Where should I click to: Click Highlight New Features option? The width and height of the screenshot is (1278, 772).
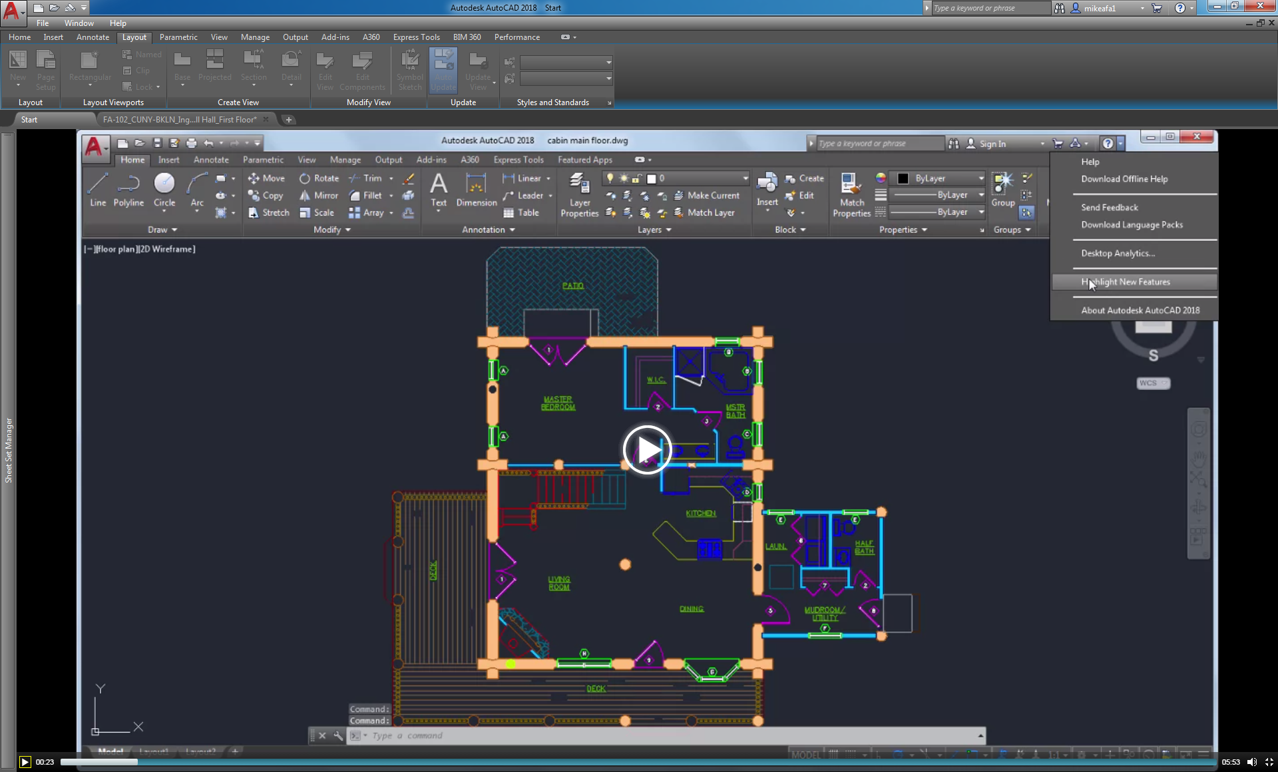1125,281
